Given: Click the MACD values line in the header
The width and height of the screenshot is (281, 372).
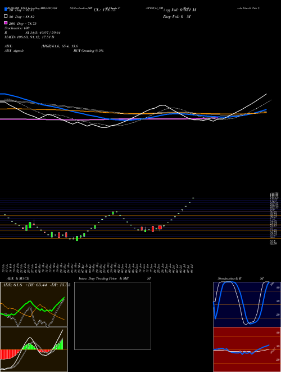Looking at the screenshot, I should (x=29, y=37).
